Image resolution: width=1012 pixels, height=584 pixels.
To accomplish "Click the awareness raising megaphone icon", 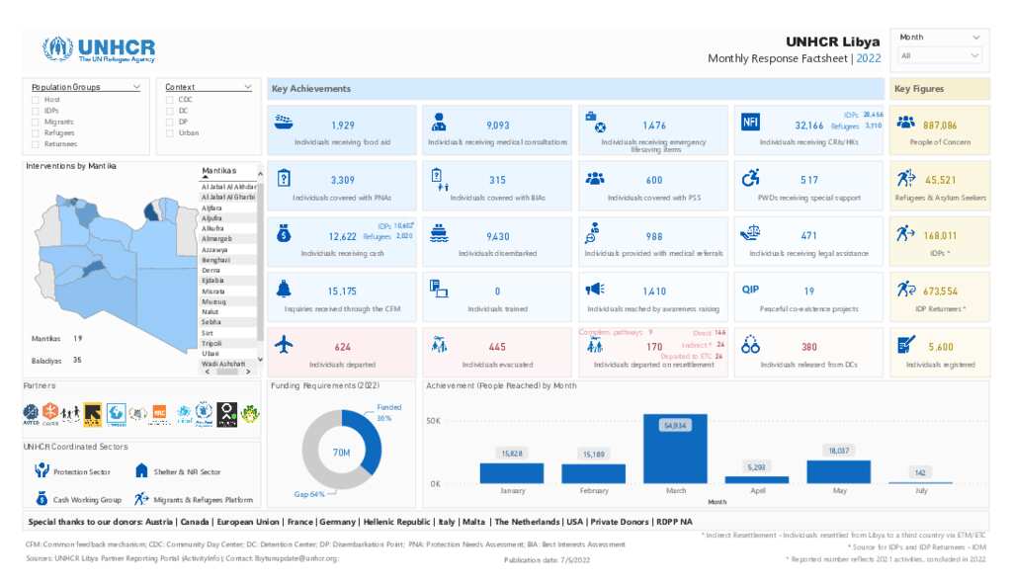I will click(595, 289).
